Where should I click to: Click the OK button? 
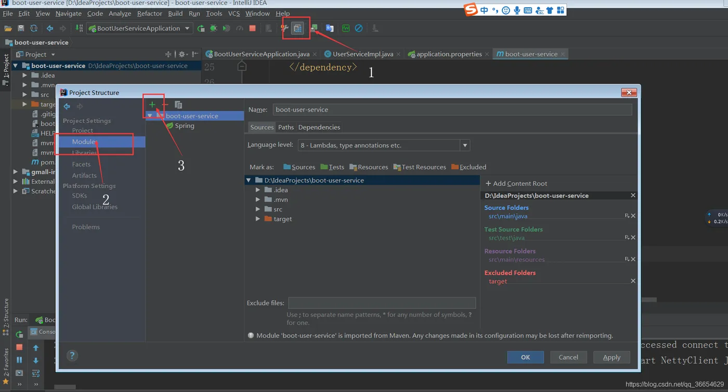[x=526, y=357]
